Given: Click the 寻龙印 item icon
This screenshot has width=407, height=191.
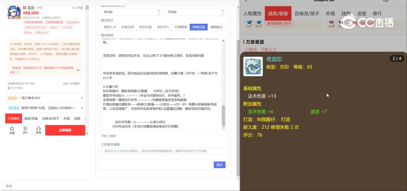Looking at the screenshot, I should (x=253, y=67).
